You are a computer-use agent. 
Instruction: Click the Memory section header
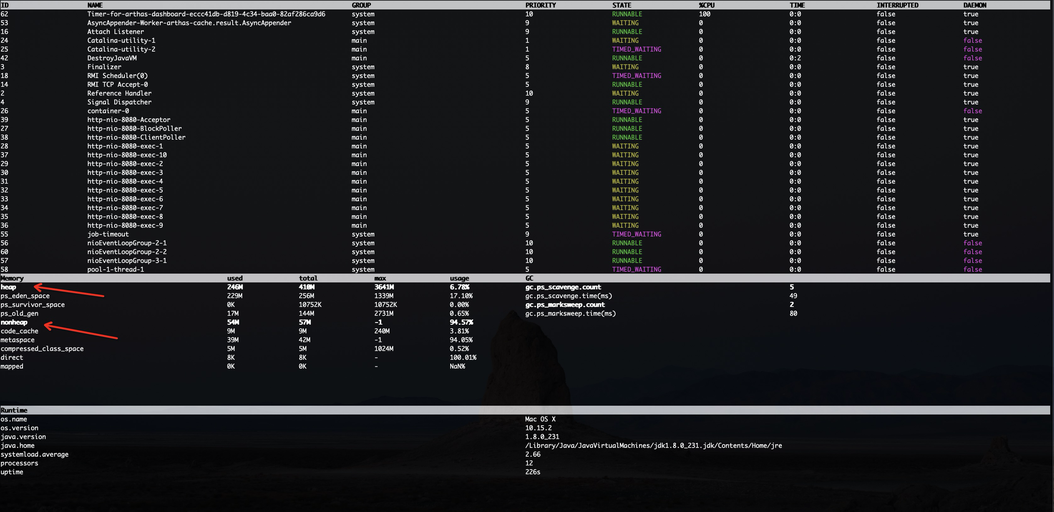[x=12, y=278]
